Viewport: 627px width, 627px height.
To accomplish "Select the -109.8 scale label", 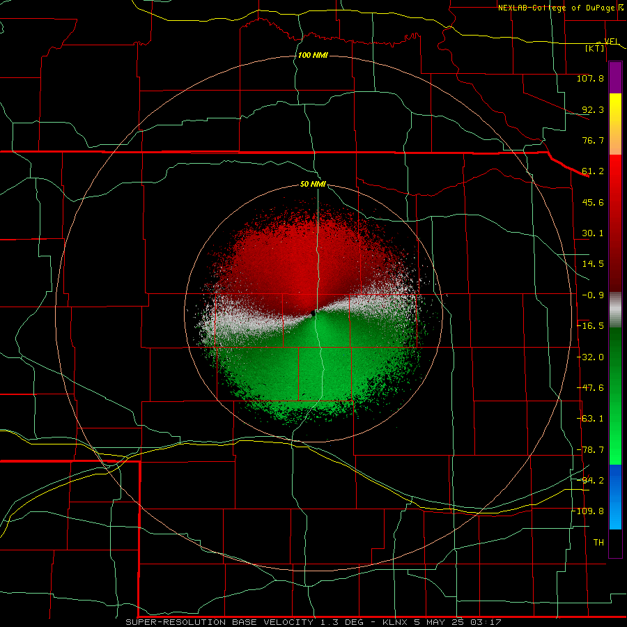I will 588,511.
